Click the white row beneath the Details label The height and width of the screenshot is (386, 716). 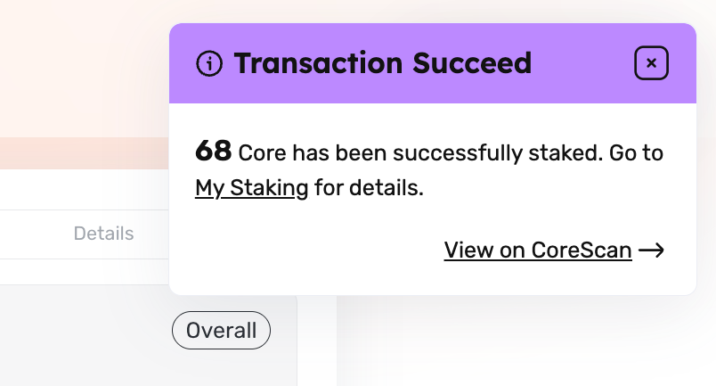(x=85, y=272)
